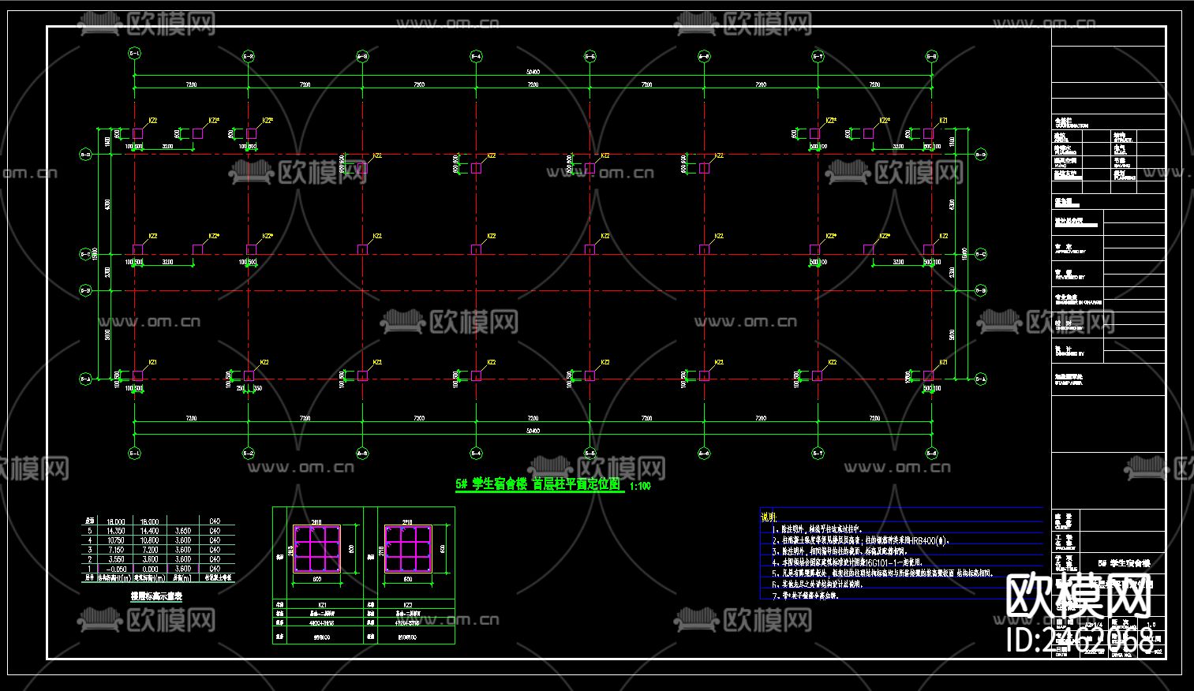This screenshot has width=1194, height=691.
Task: Click the green drawing title 首层柱平面定位图
Action: coord(577,484)
